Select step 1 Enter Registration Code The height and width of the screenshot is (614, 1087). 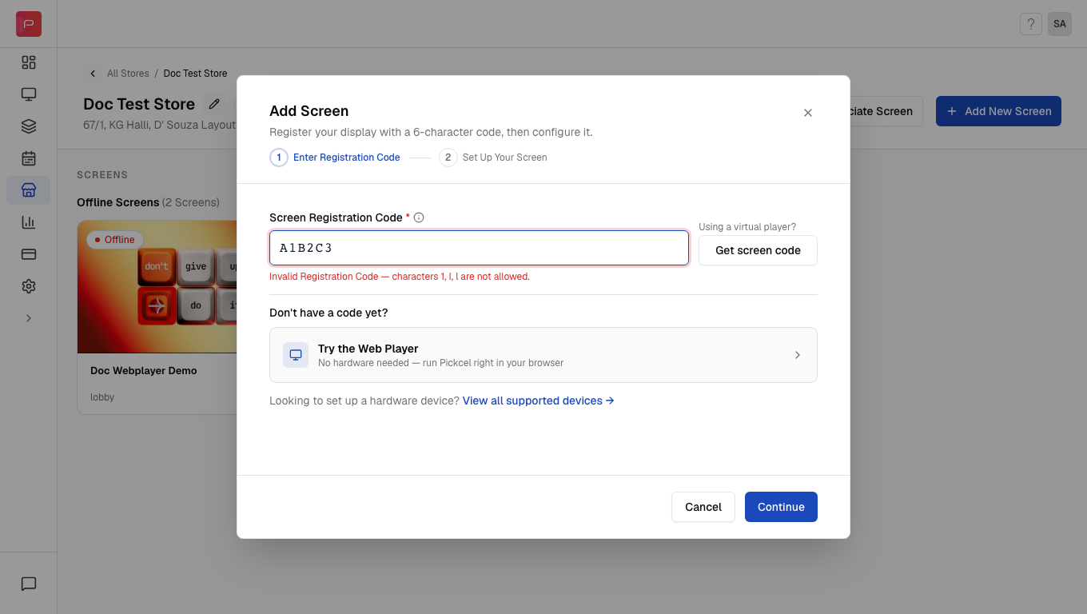335,157
